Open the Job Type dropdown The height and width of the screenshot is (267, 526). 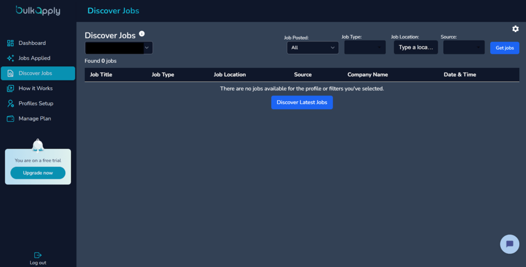[365, 48]
